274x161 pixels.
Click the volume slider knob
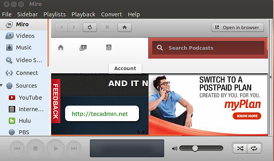click(195, 148)
